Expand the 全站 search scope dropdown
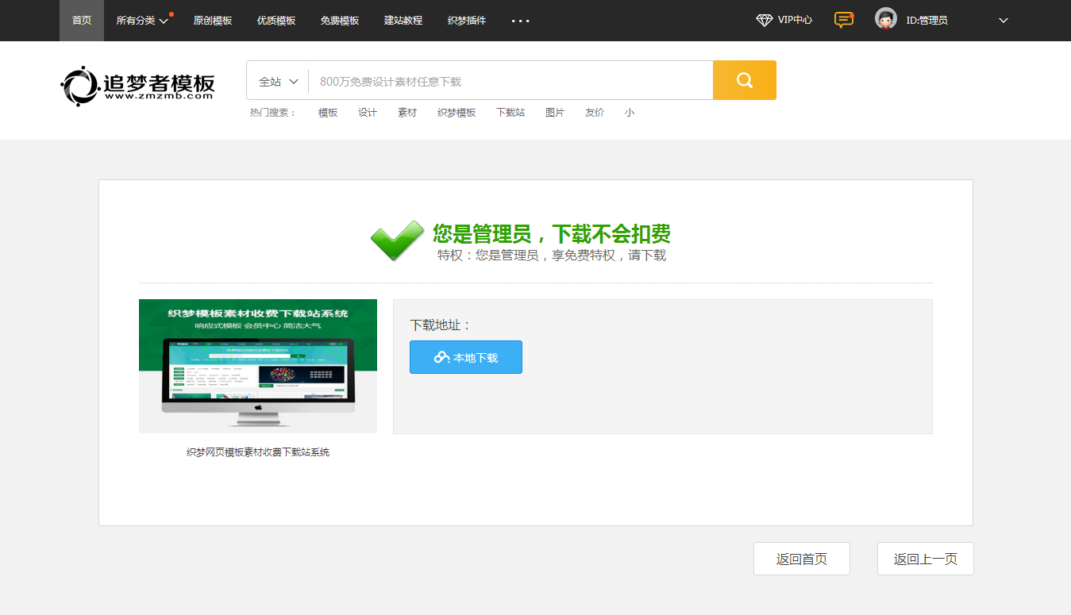 (x=278, y=81)
